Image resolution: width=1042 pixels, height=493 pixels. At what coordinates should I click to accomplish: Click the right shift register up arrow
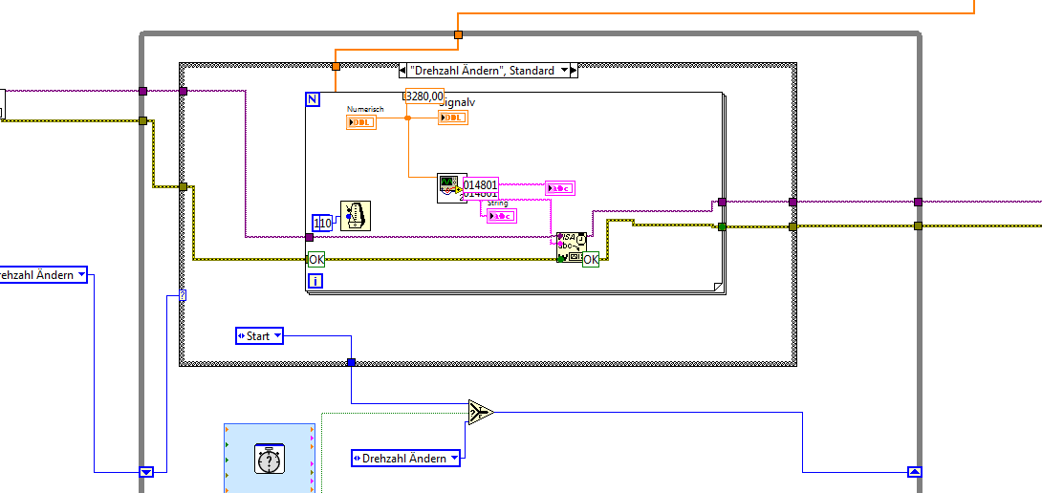tap(915, 472)
